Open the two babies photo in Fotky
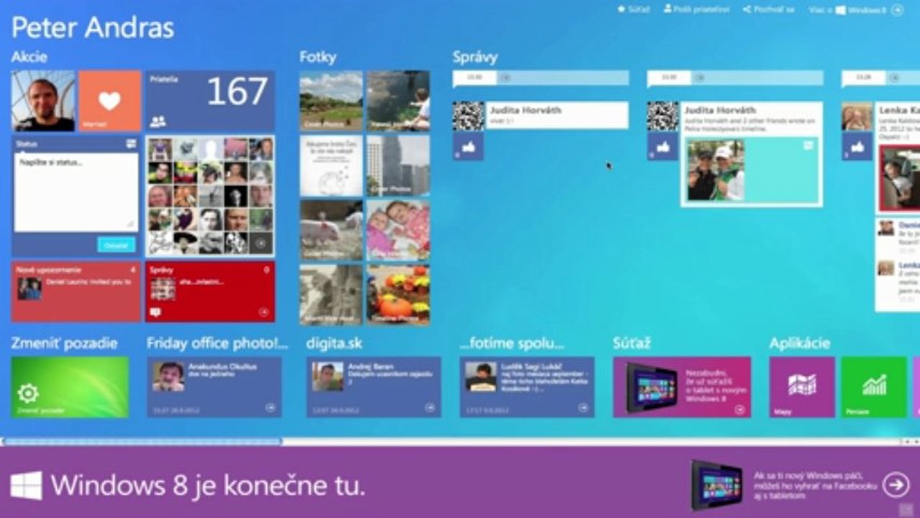 pyautogui.click(x=398, y=230)
